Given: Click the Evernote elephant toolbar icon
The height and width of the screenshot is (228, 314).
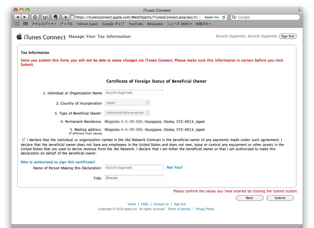Looking at the screenshot, I should (x=55, y=17).
